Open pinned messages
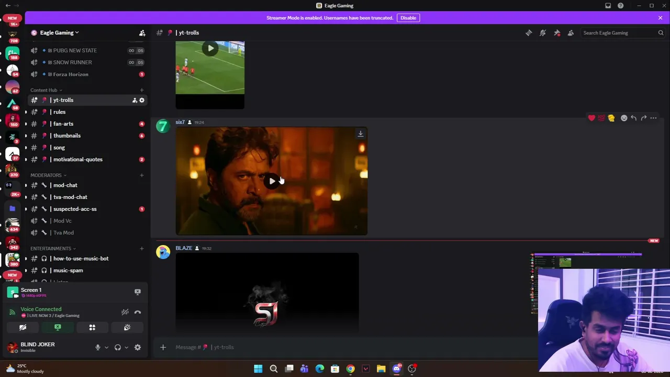 557,32
